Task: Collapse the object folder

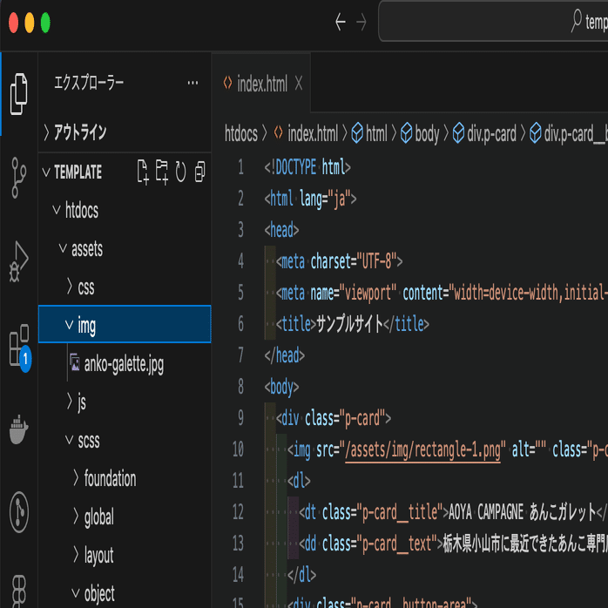Action: [125, 593]
